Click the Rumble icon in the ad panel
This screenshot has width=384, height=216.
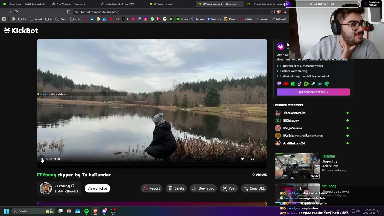pos(306,84)
